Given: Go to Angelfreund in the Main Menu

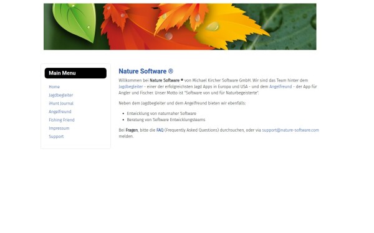Looking at the screenshot, I should point(60,111).
